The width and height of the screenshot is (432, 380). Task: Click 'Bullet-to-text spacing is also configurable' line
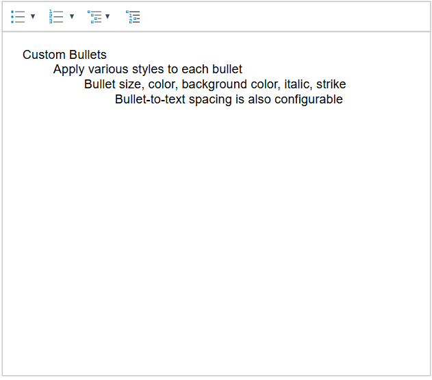coord(229,99)
